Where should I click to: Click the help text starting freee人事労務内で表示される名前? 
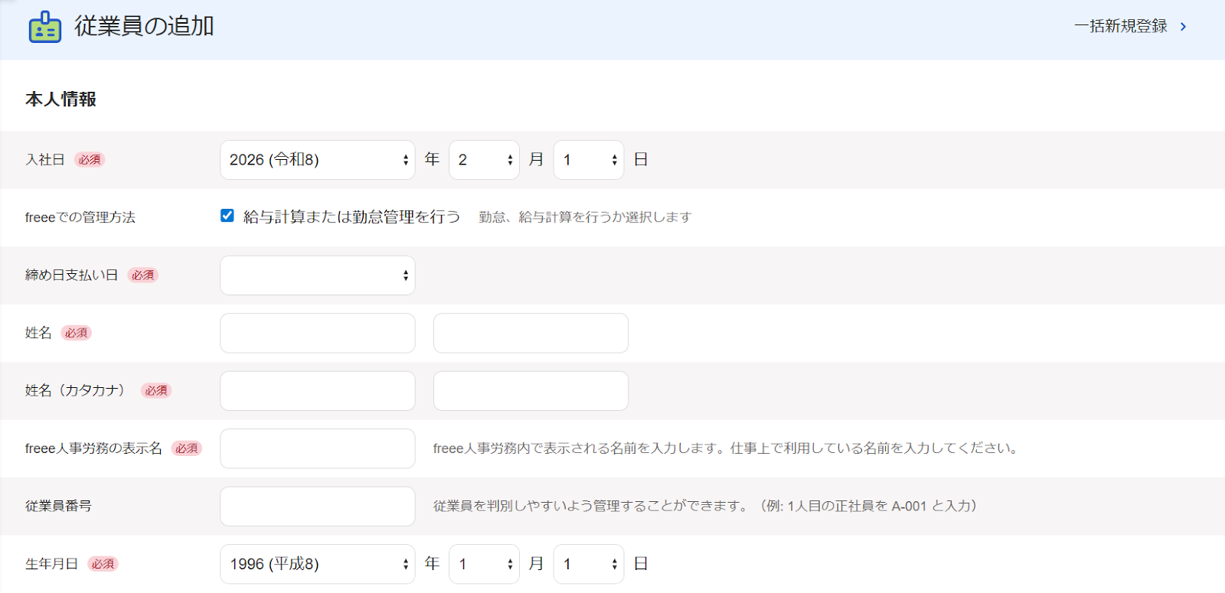pos(727,448)
